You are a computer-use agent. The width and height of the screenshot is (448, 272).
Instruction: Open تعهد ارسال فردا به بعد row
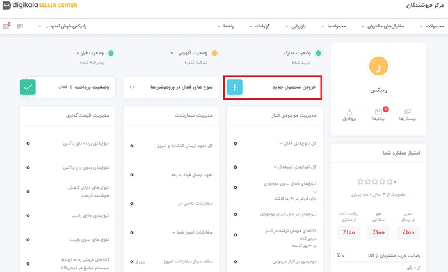tap(171, 175)
